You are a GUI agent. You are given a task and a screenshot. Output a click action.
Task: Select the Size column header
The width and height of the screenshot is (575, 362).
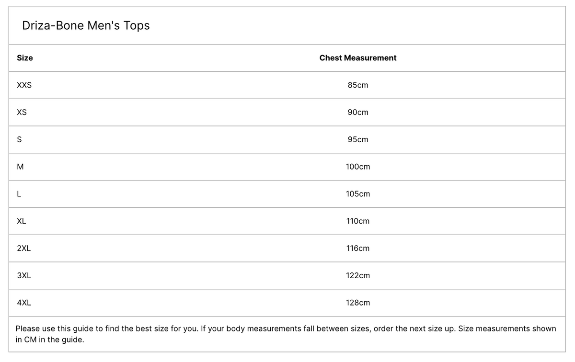pos(25,58)
